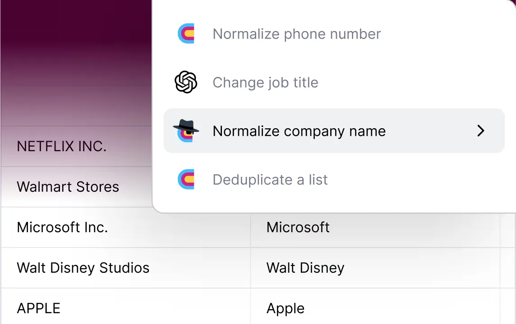Choose the Change job title option
Screen dimensions: 516x324
point(265,83)
